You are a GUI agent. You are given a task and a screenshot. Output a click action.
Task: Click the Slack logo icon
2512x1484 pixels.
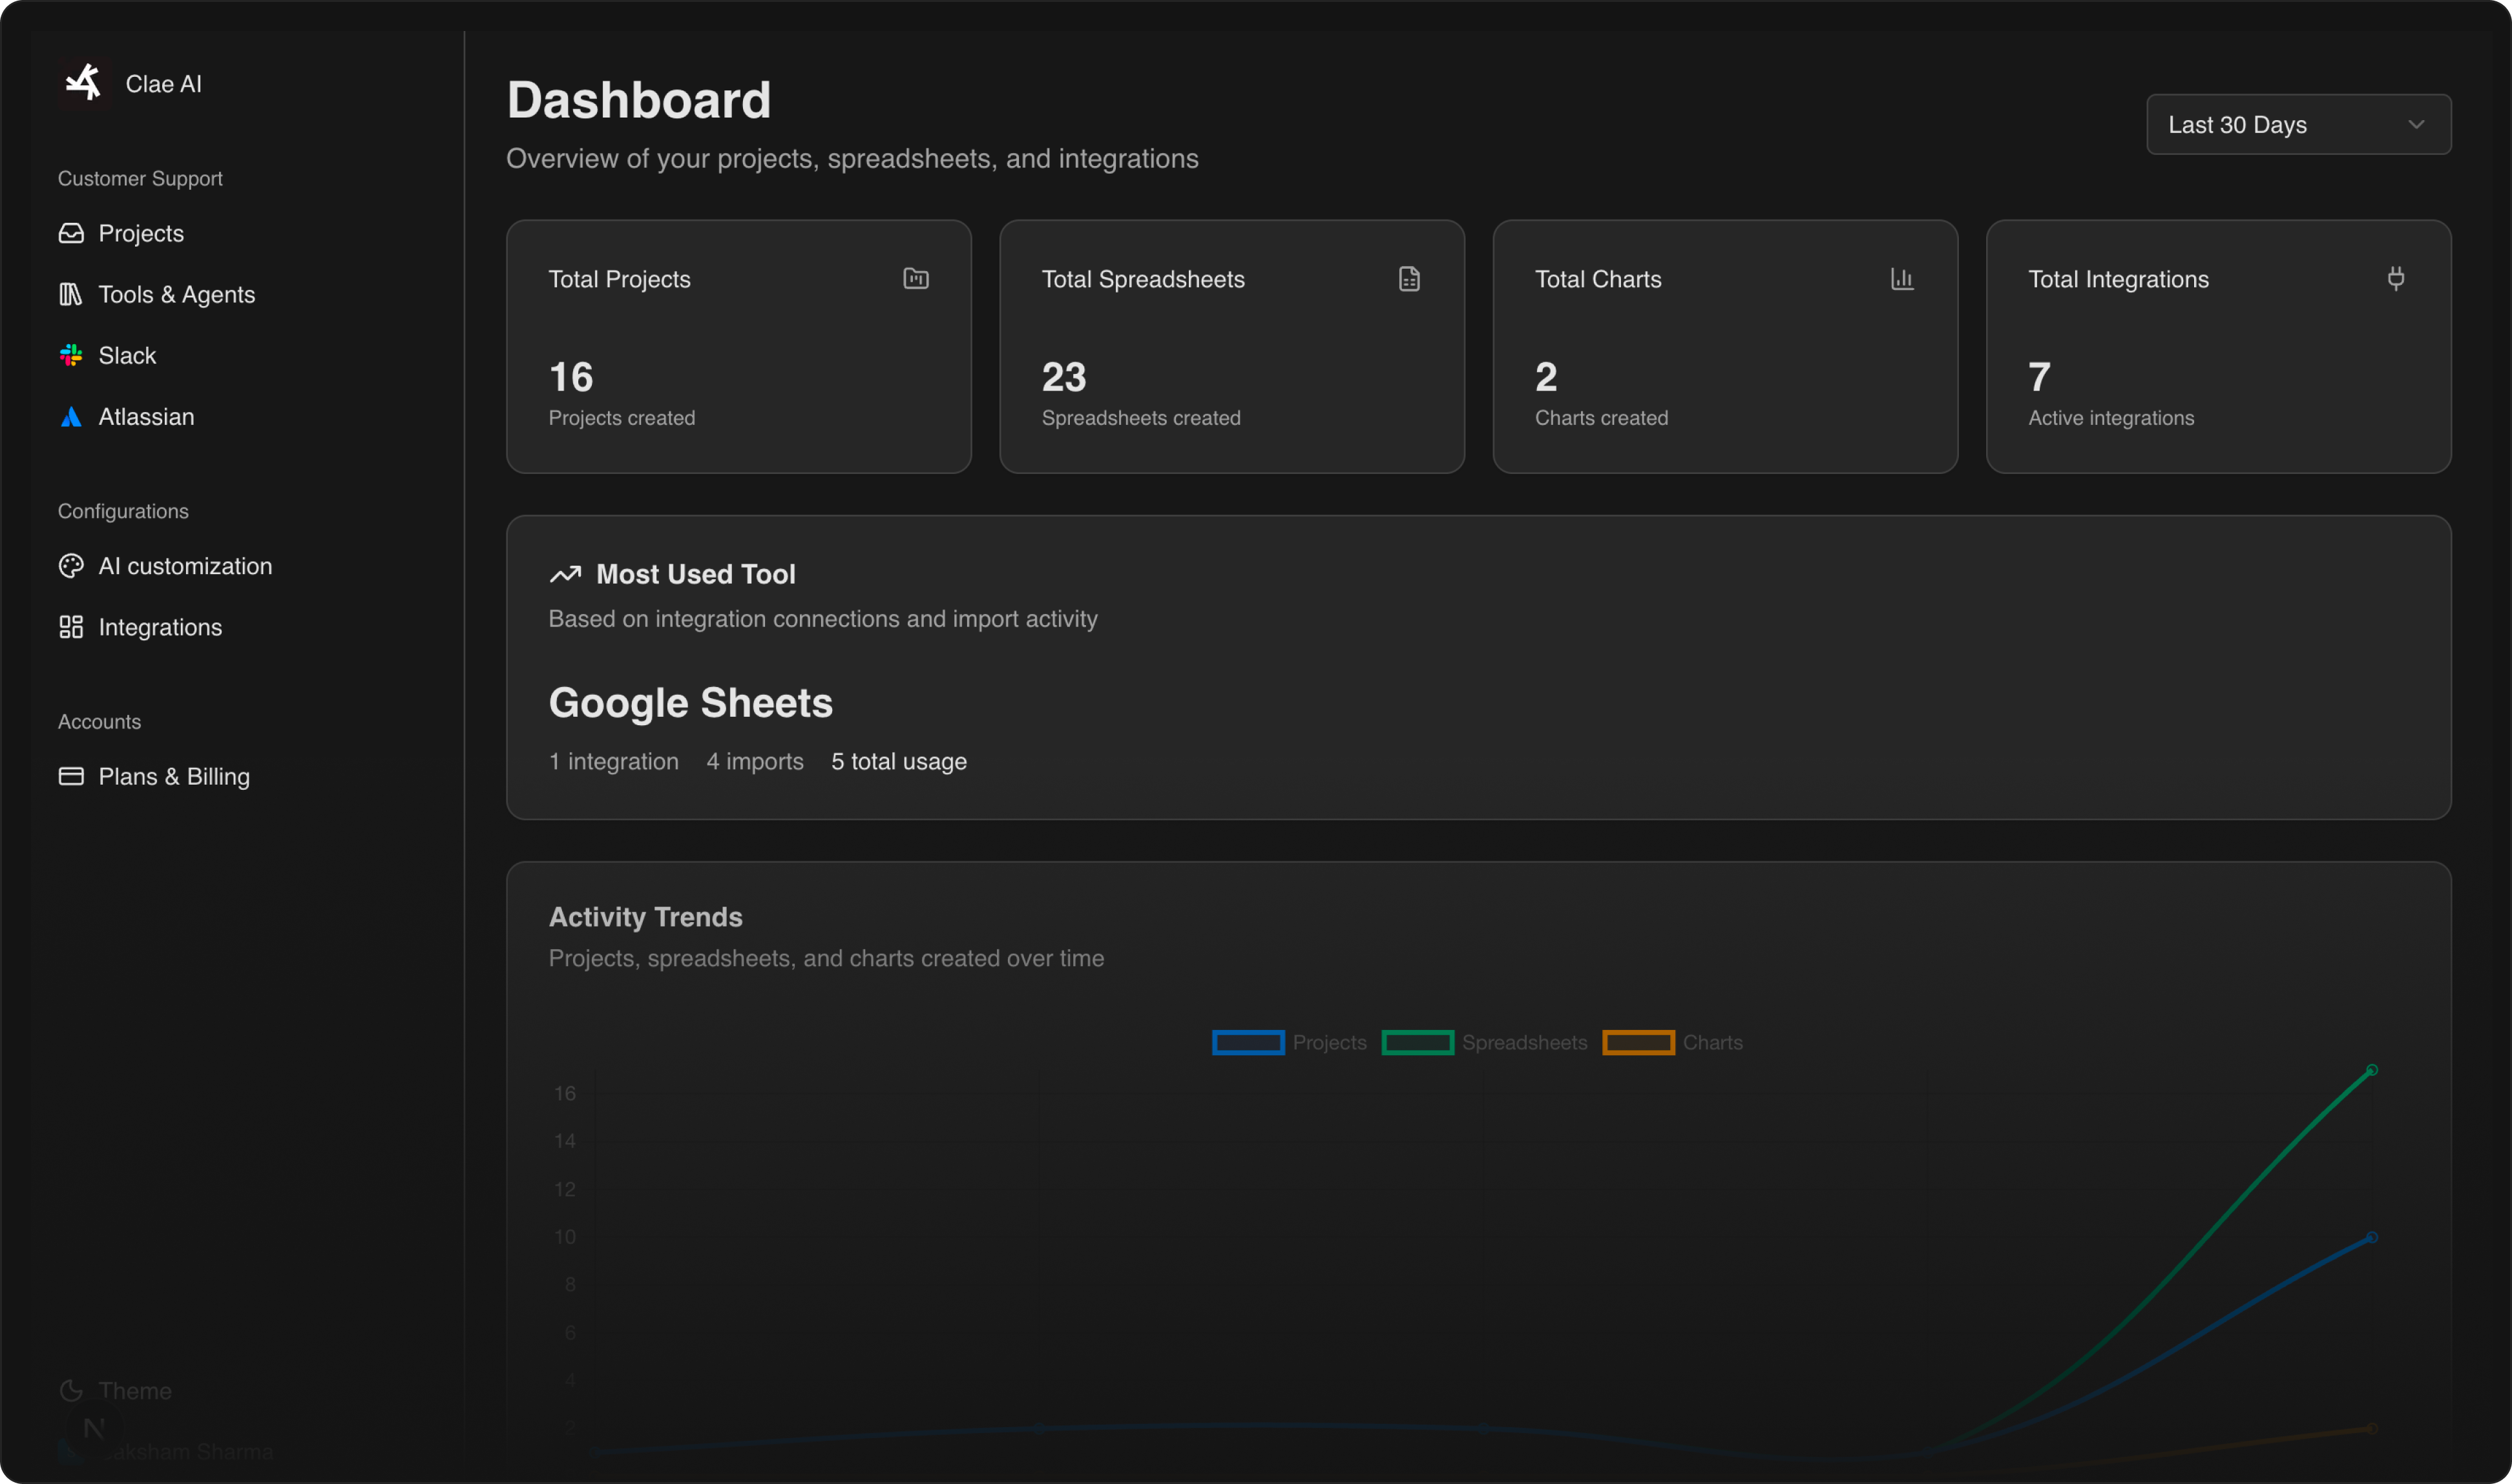[71, 355]
